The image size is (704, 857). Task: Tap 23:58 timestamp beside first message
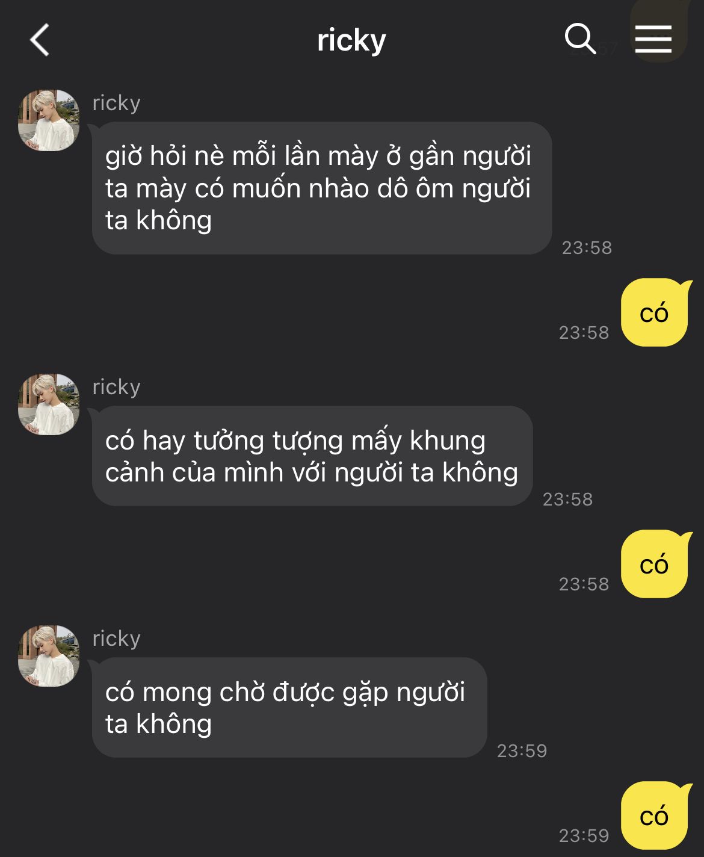tap(587, 248)
